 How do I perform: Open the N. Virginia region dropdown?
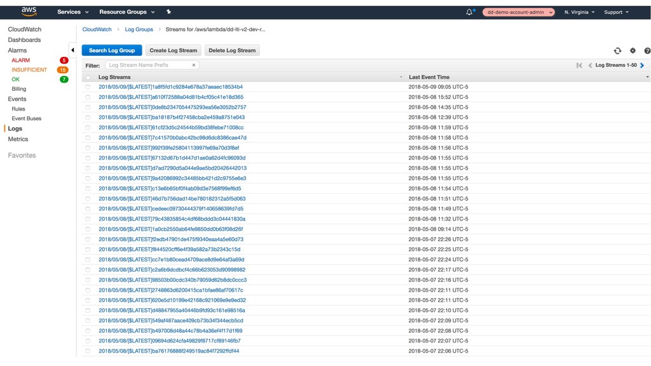580,12
